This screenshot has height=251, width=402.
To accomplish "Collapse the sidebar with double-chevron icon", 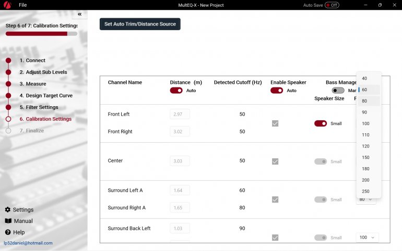I will click(79, 15).
